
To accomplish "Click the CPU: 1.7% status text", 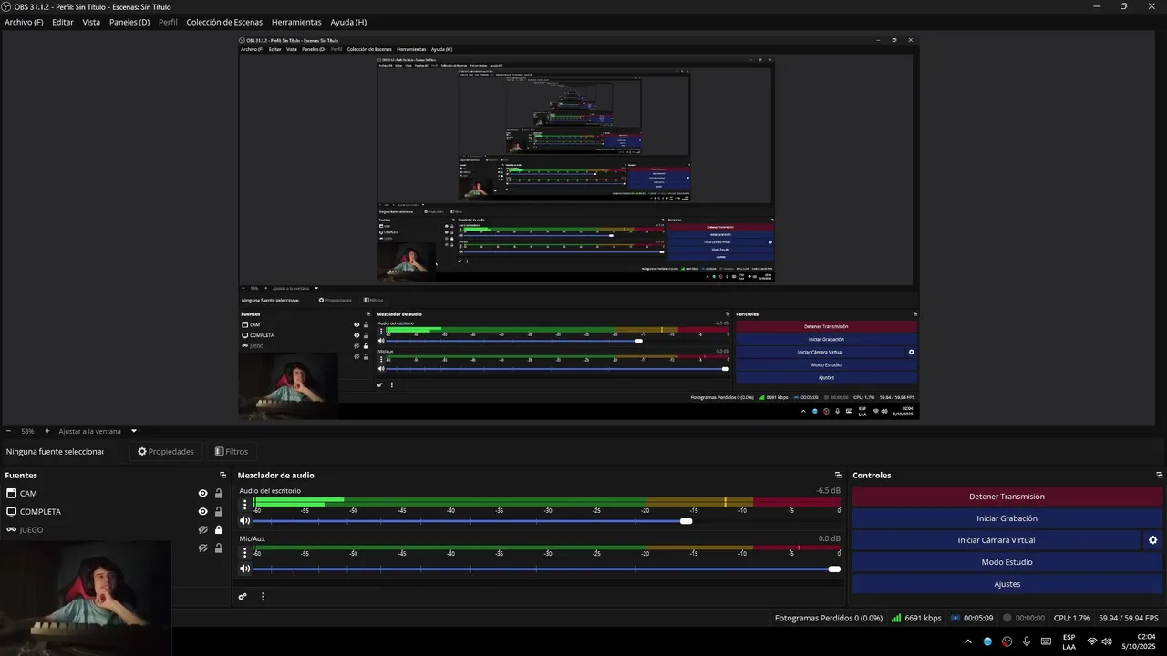I will coord(1072,618).
